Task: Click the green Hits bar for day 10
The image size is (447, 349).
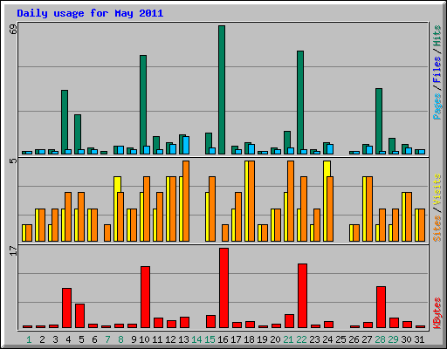Action: [143, 105]
